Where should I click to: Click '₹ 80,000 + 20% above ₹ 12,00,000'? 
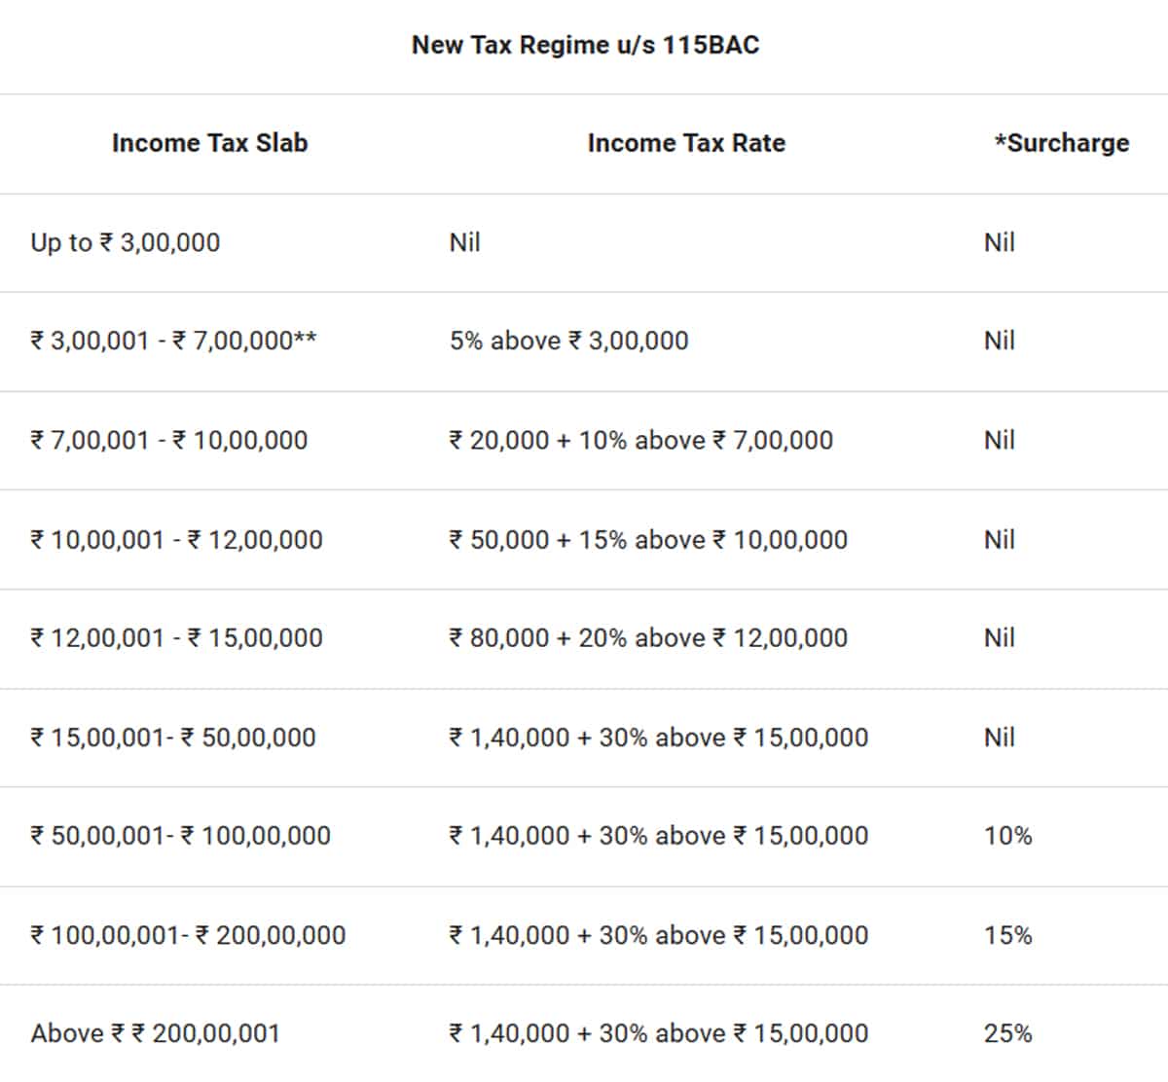pyautogui.click(x=648, y=638)
